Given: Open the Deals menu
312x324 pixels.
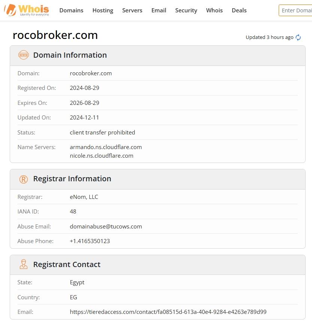Looking at the screenshot, I should click(239, 10).
